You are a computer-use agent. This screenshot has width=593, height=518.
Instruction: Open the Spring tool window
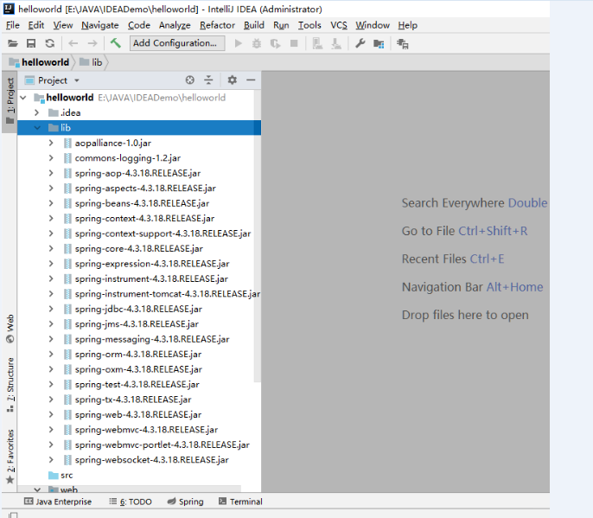tap(185, 502)
